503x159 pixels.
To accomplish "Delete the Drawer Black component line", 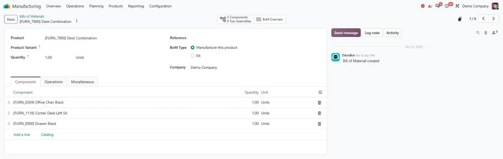I will click(x=319, y=124).
